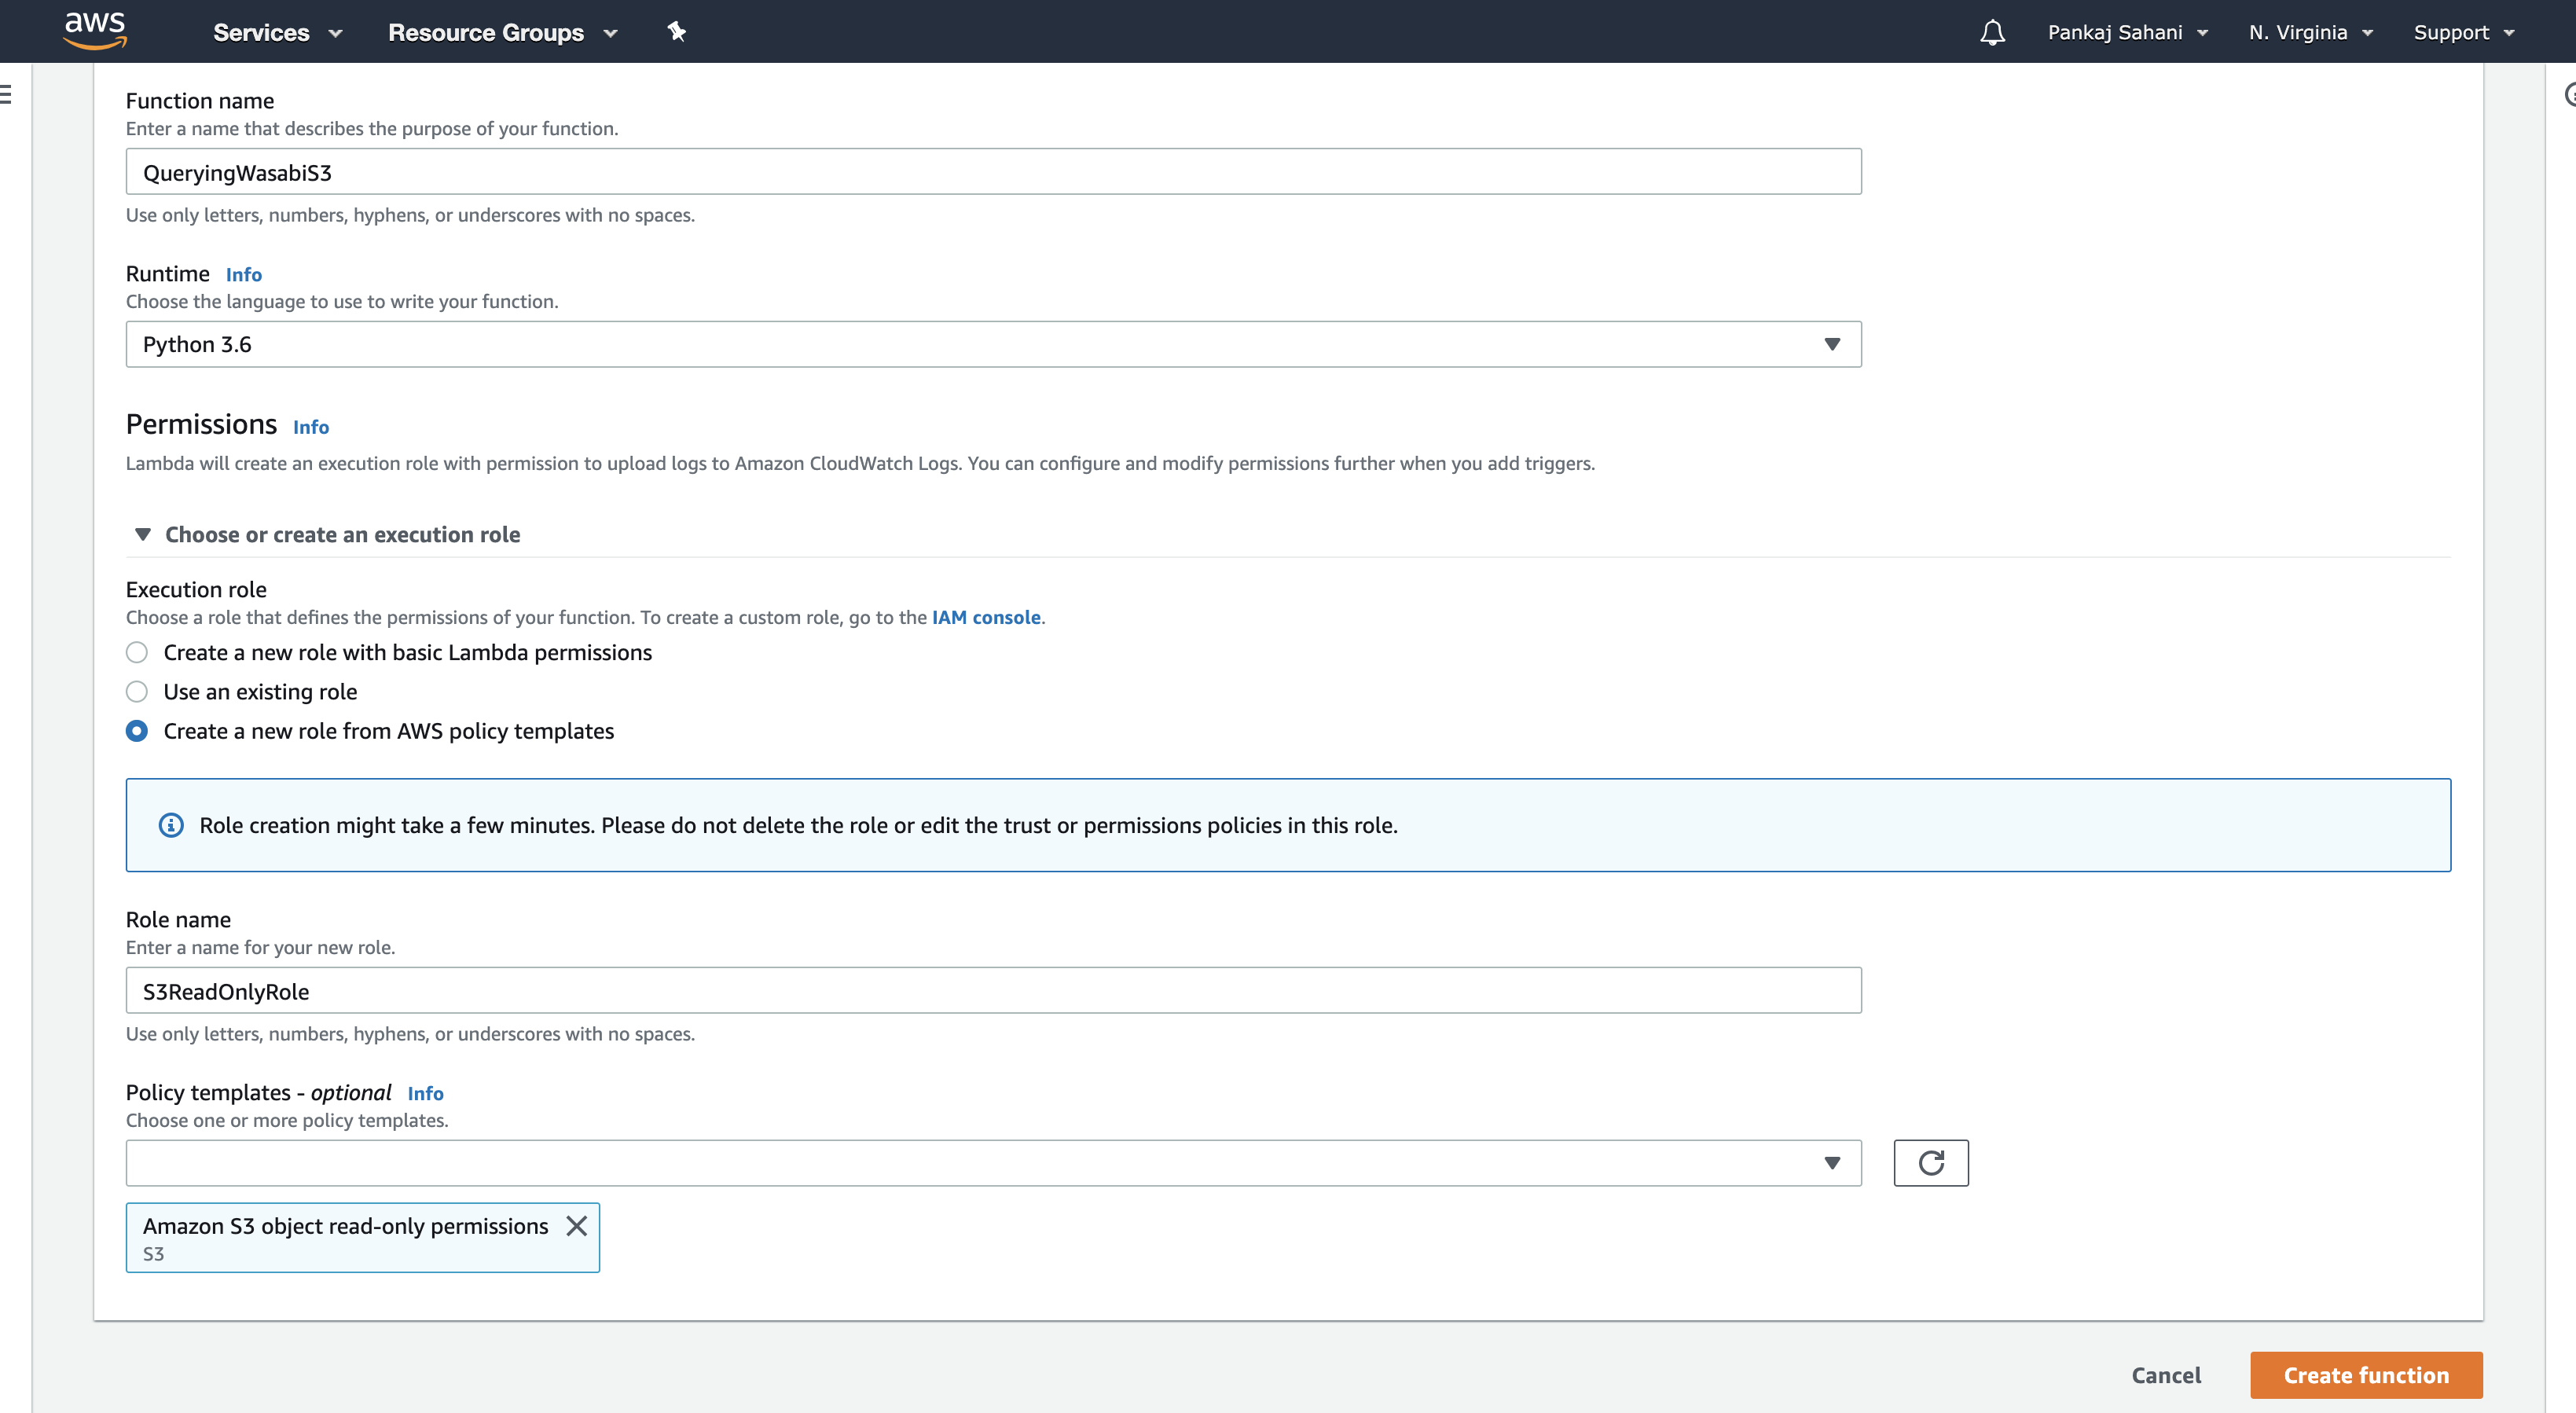Open the hamburger side menu icon
Image resolution: width=2576 pixels, height=1413 pixels.
tap(6, 94)
